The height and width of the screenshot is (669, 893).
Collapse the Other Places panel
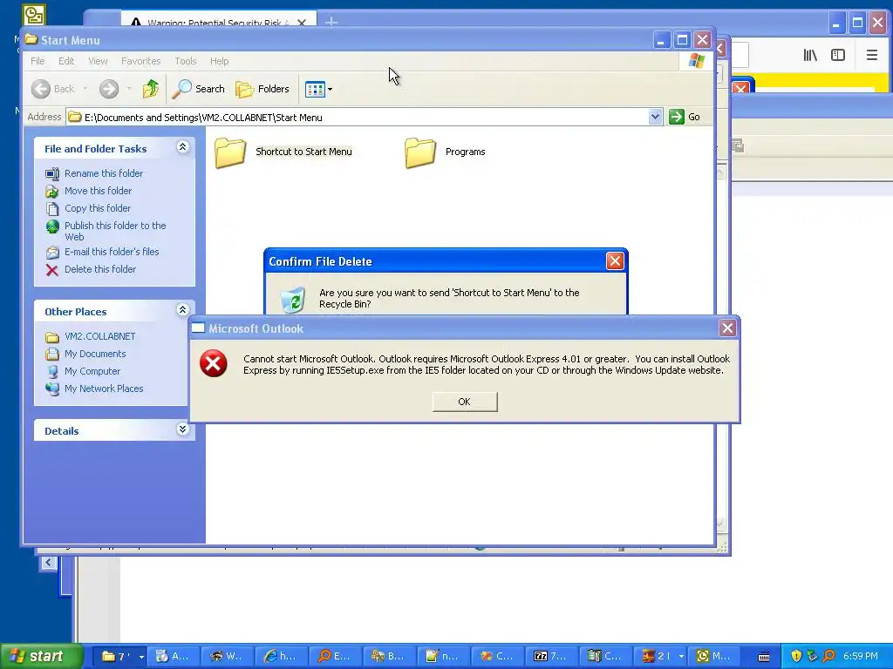click(182, 310)
